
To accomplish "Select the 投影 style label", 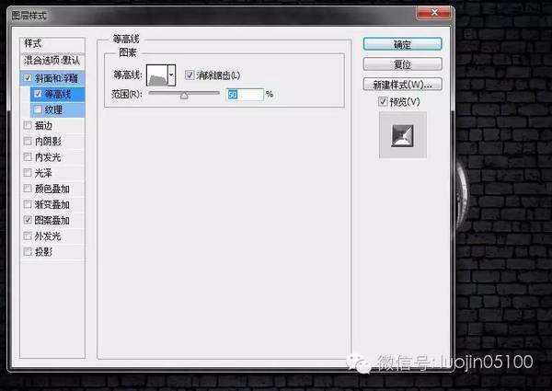I will point(43,252).
